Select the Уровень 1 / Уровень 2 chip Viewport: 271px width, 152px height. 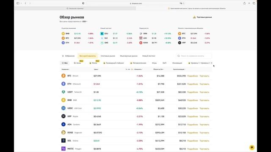pyautogui.click(x=199, y=63)
